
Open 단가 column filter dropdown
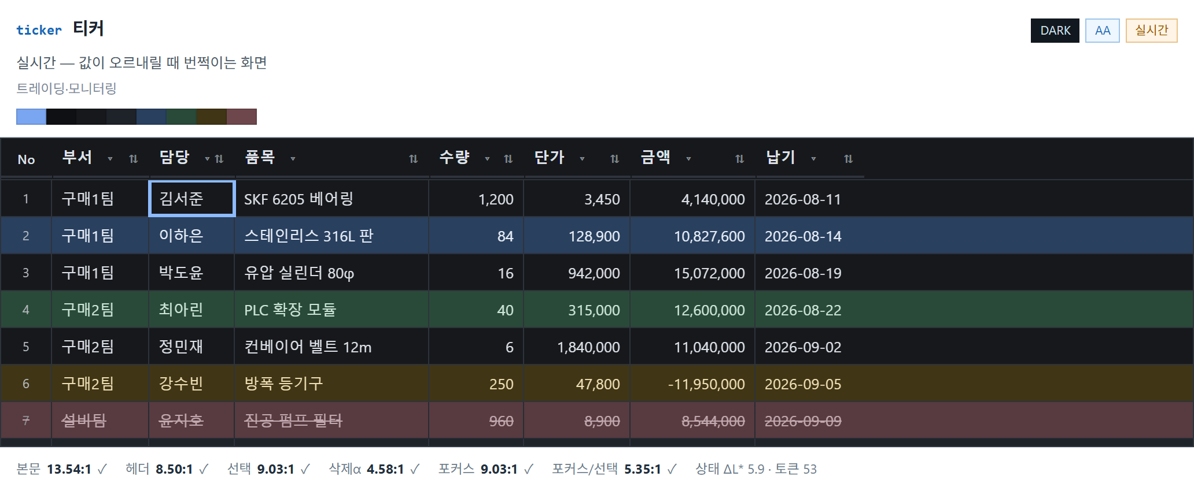pyautogui.click(x=583, y=159)
